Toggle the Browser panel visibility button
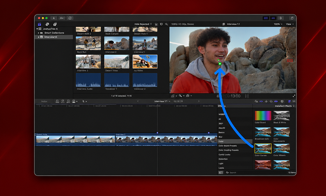The width and height of the screenshot is (326, 196). tap(266, 18)
